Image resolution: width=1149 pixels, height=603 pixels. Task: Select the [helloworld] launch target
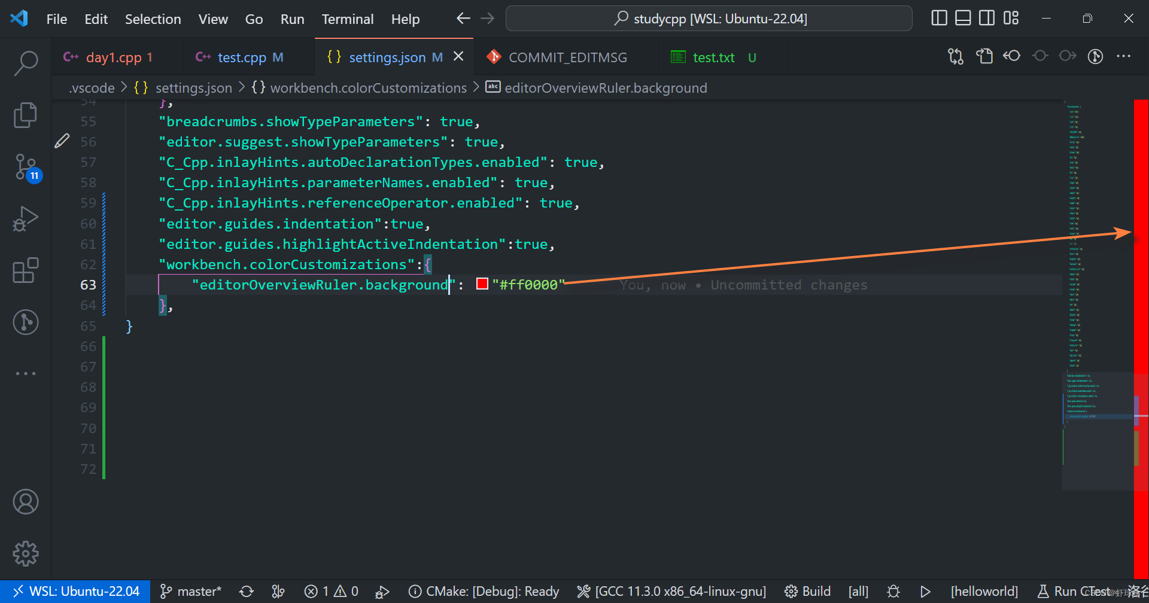point(984,592)
